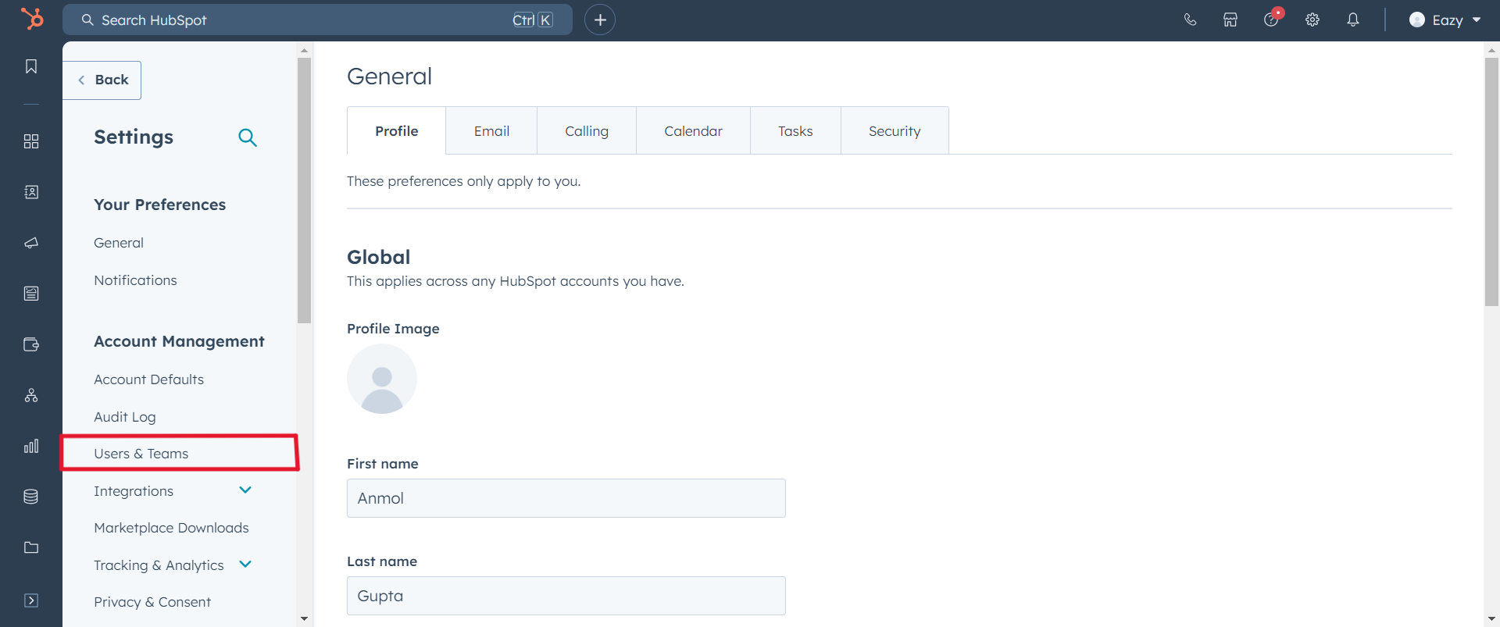Click the HubSpot sprocket logo
The width and height of the screenshot is (1500, 627).
pos(31,19)
